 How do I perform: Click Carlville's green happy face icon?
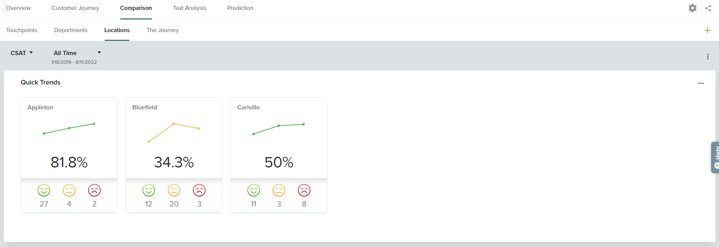tap(253, 190)
